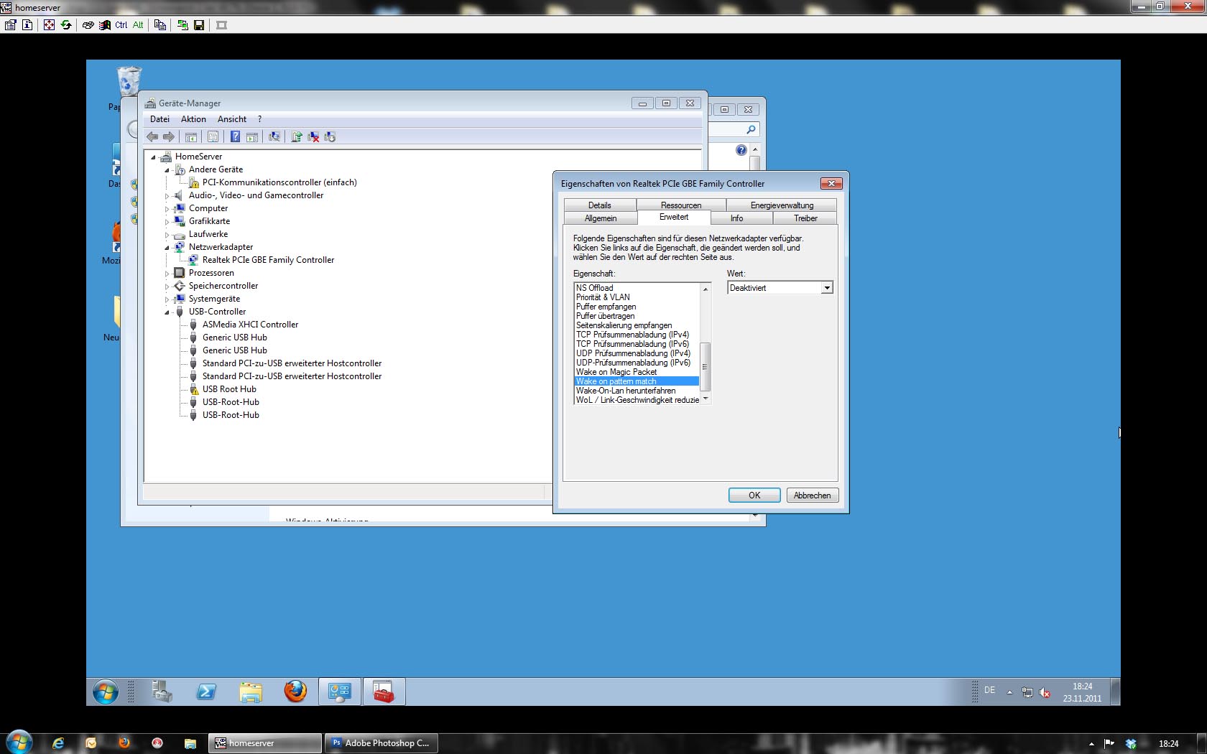Click update driver software toolbar icon
1207x754 pixels.
(x=296, y=136)
